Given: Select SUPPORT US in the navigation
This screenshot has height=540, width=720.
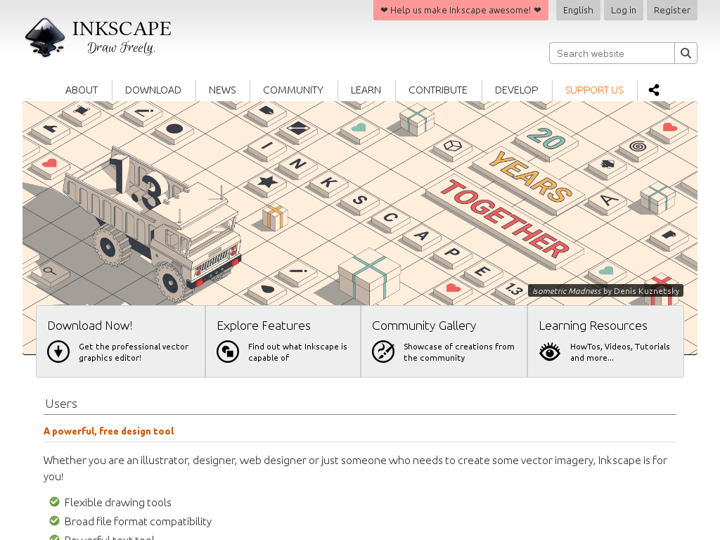Looking at the screenshot, I should tap(594, 90).
